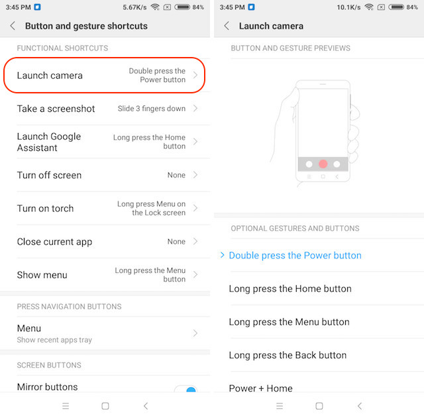Image resolution: width=424 pixels, height=420 pixels.
Task: Go back from Button and gesture shortcuts
Action: [13, 26]
